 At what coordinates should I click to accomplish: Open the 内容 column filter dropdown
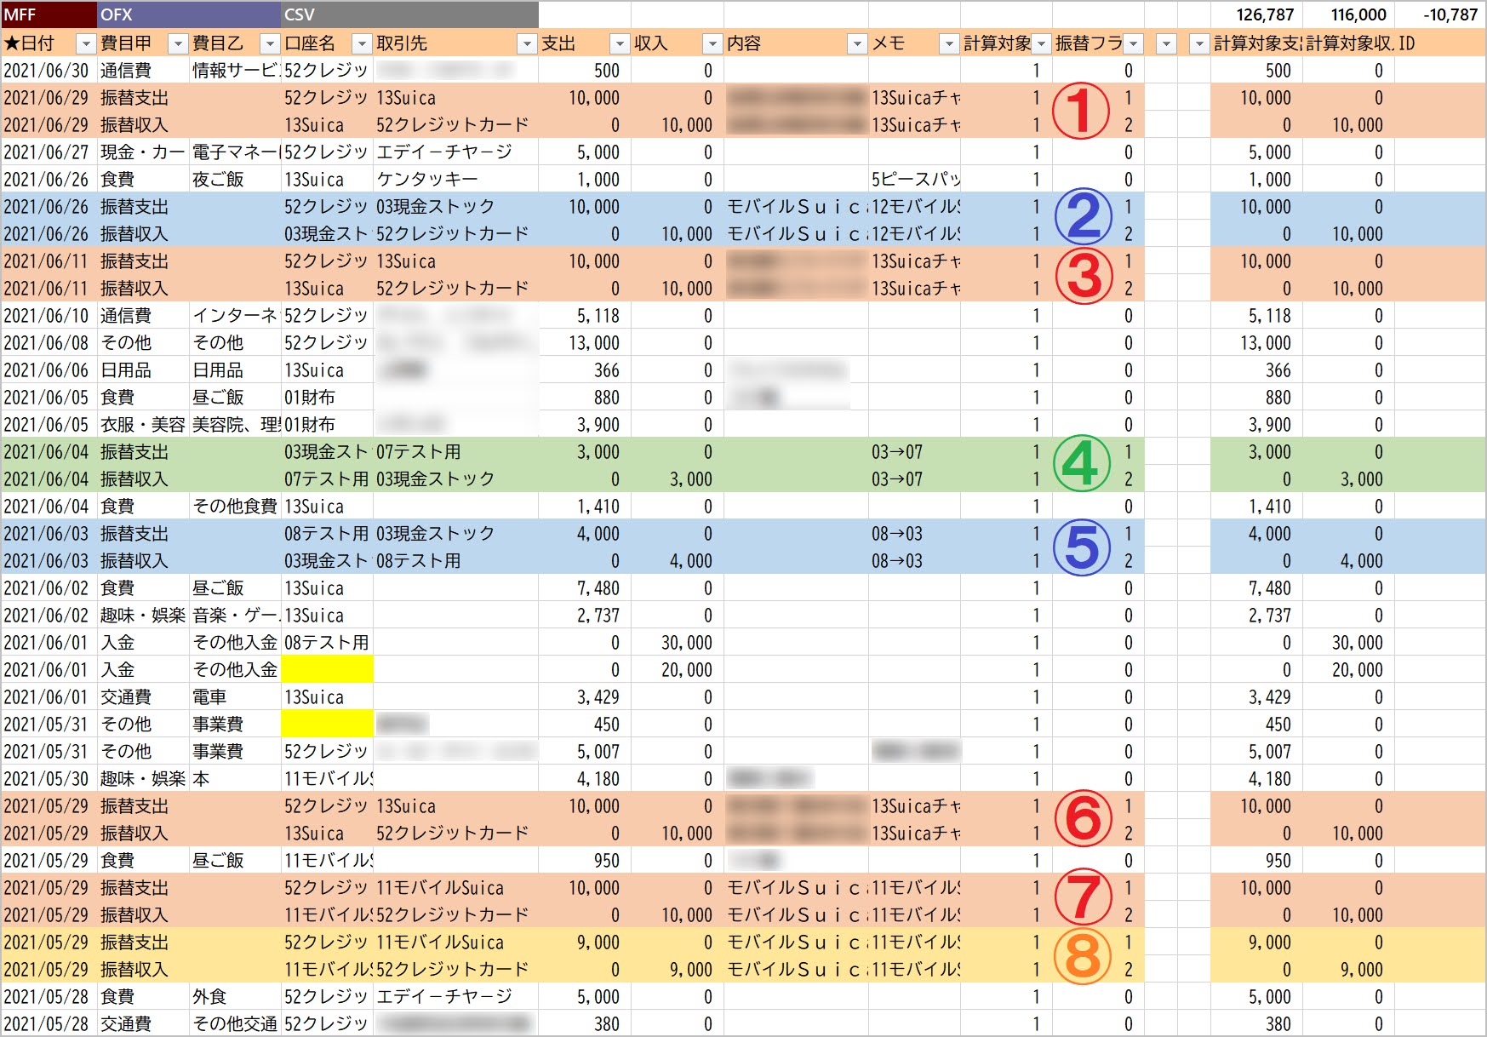tap(857, 43)
